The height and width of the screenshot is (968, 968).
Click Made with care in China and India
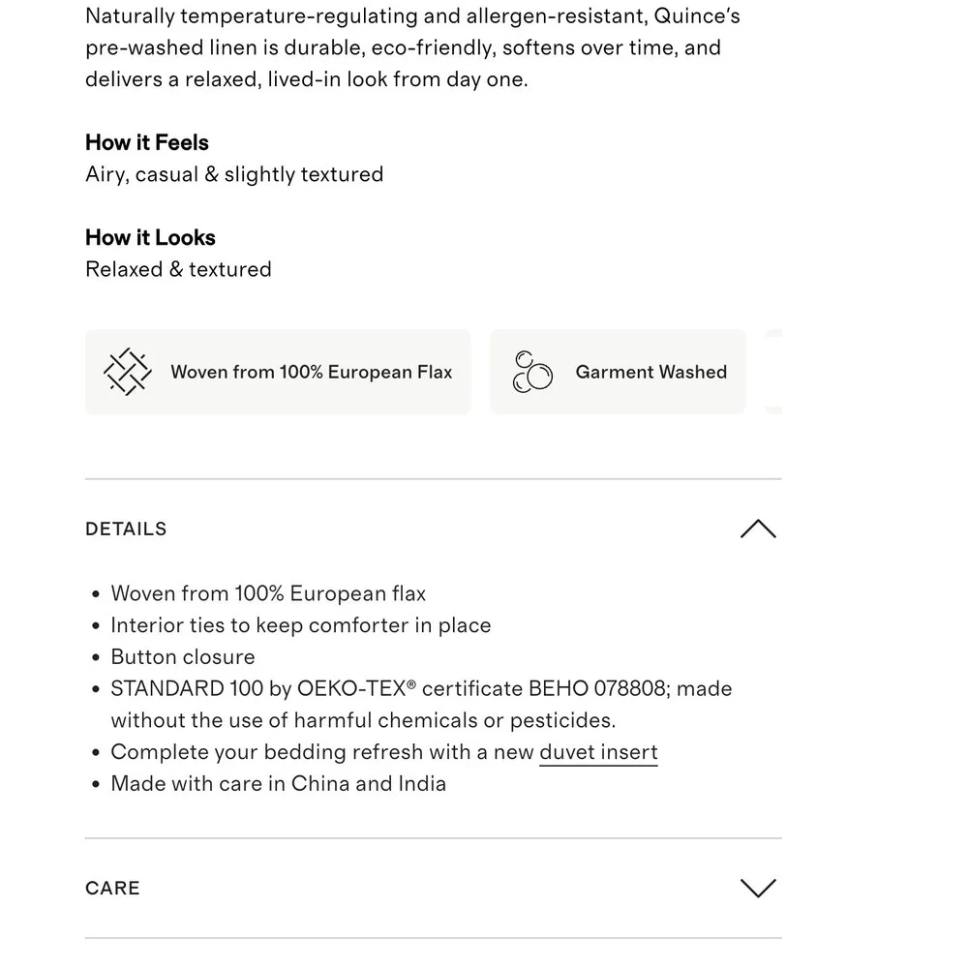click(279, 783)
